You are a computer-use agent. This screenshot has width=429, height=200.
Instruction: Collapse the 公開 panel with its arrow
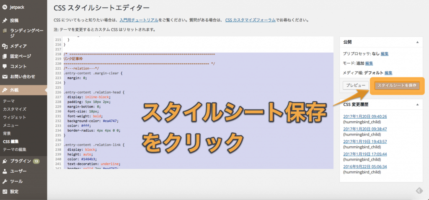click(x=417, y=42)
